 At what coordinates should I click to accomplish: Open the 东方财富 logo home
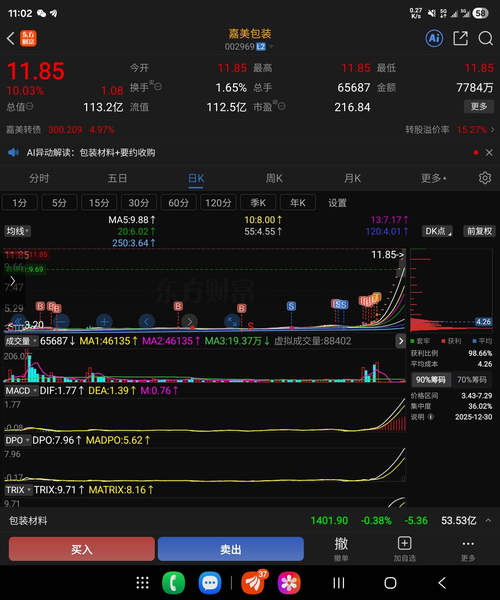click(x=28, y=38)
